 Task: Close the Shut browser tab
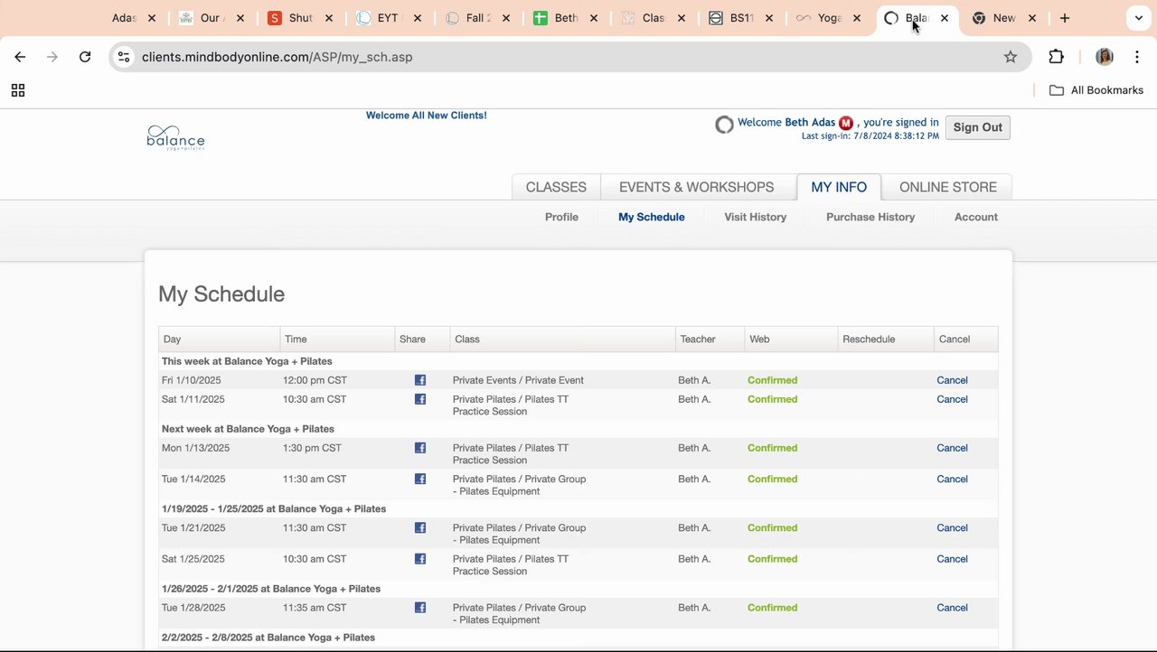tap(329, 18)
